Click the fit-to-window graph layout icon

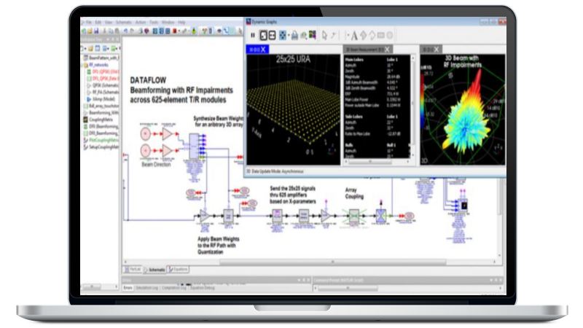pos(263,35)
